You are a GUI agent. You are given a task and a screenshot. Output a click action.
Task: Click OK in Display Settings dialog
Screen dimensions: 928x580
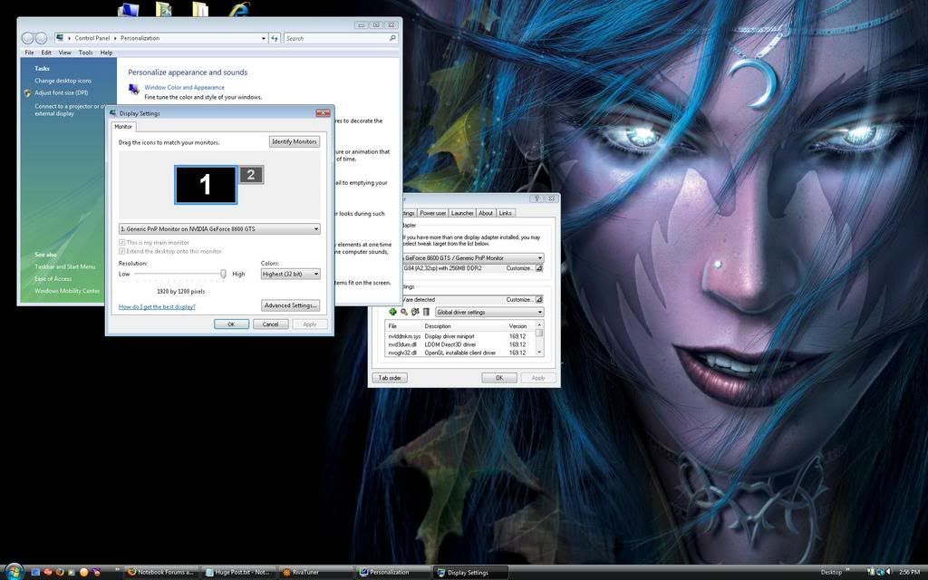coord(231,324)
